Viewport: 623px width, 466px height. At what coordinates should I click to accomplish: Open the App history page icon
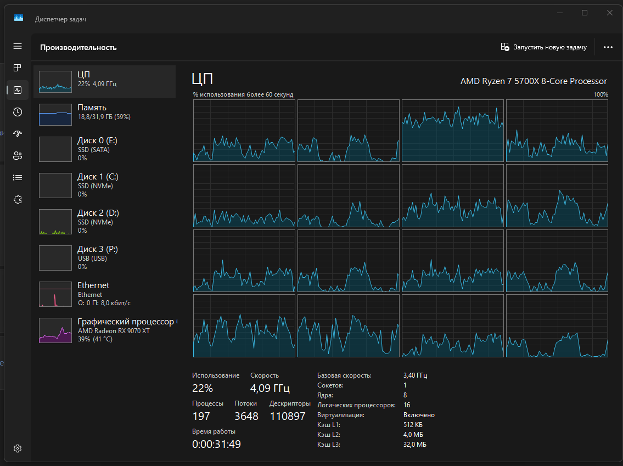(x=18, y=112)
